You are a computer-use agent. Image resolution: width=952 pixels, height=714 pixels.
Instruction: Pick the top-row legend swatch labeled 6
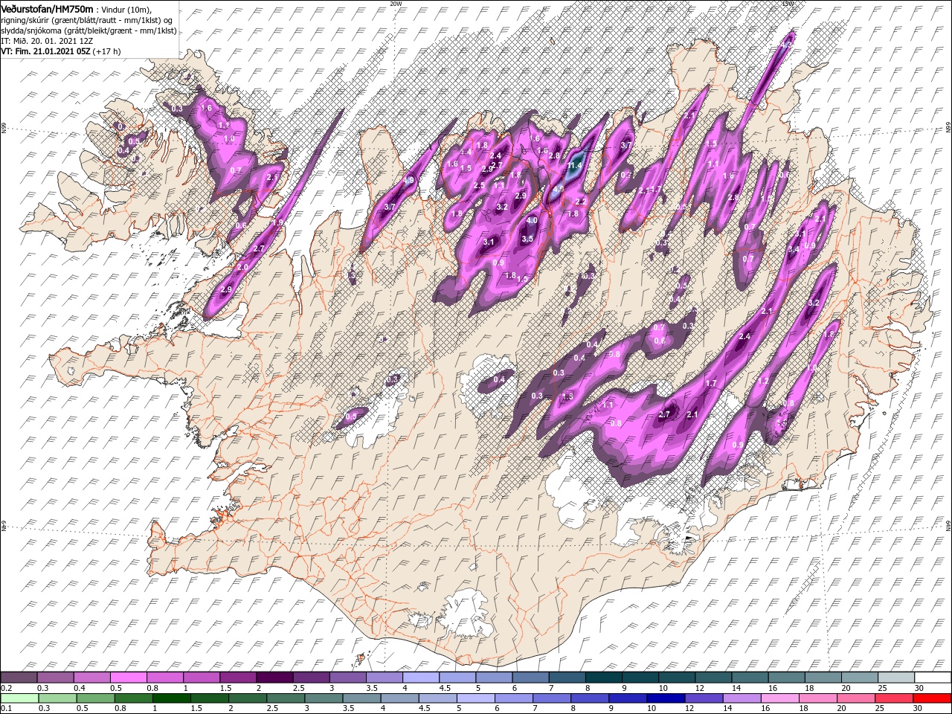click(x=530, y=677)
